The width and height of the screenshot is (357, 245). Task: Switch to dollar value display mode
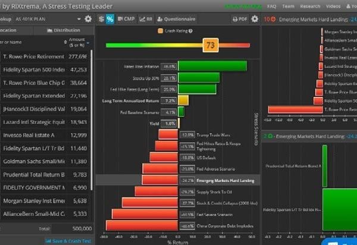click(101, 19)
